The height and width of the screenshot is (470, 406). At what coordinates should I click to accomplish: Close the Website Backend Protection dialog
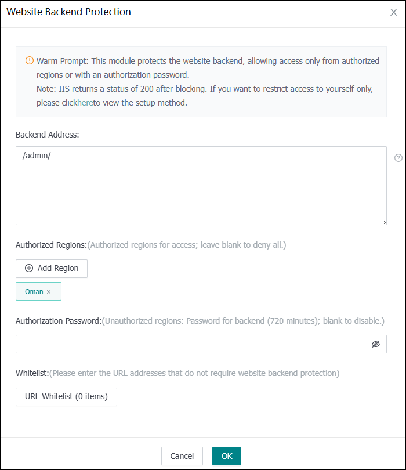394,12
